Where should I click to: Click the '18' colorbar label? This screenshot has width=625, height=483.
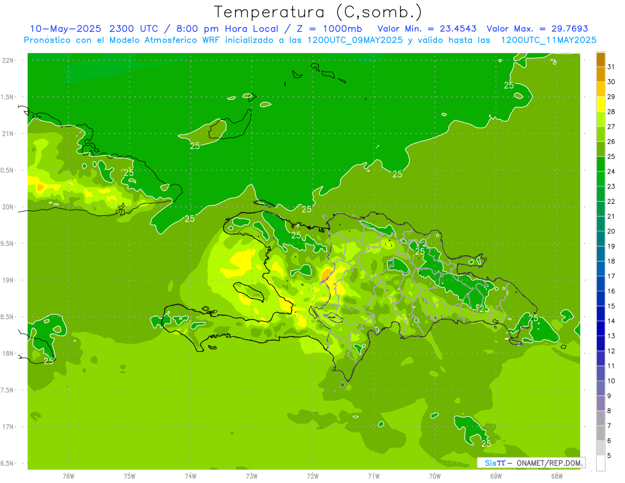pyautogui.click(x=611, y=261)
